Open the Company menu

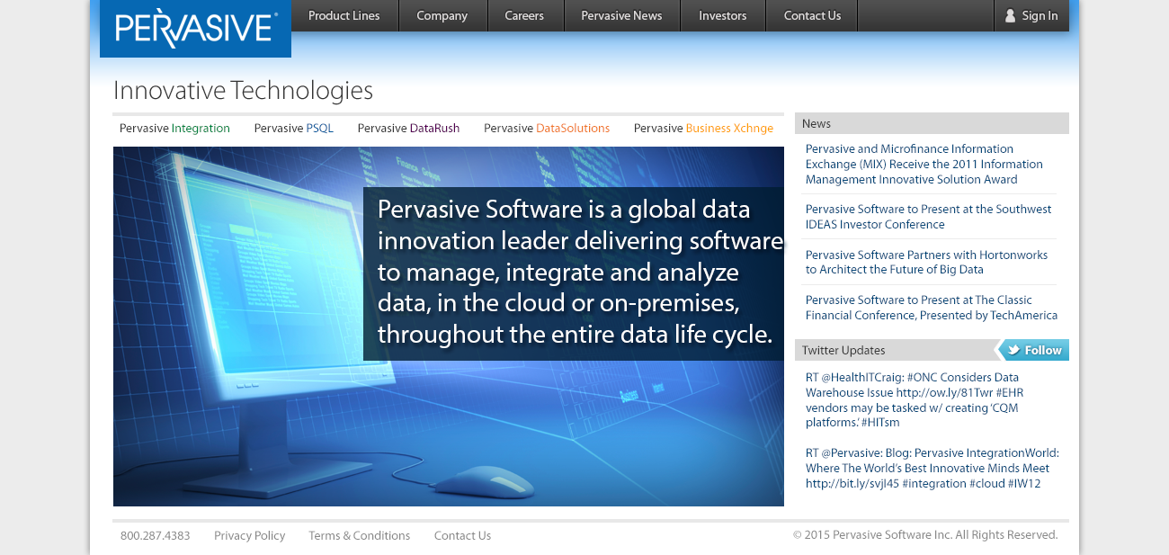[442, 15]
